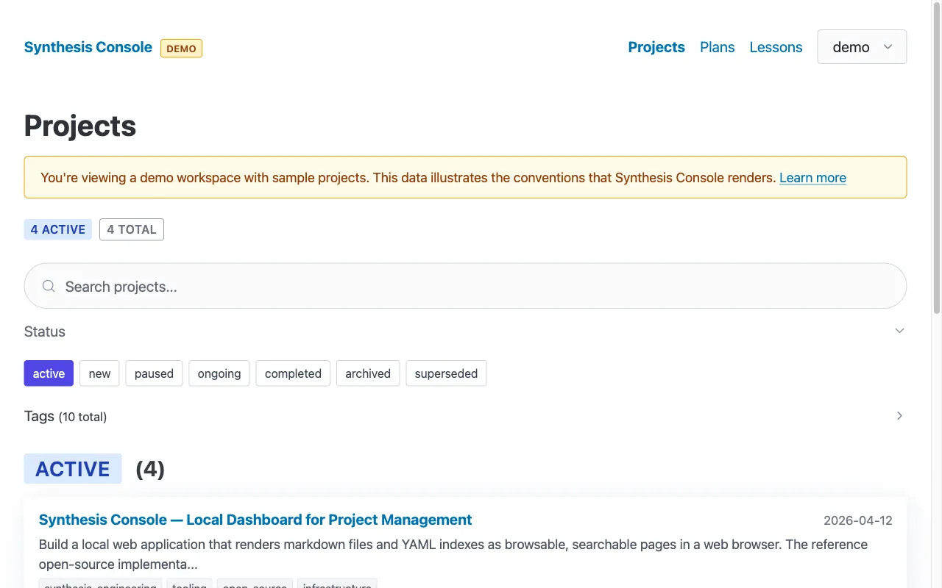
Task: Select the '4 ACTIVE' count pill
Action: [57, 229]
